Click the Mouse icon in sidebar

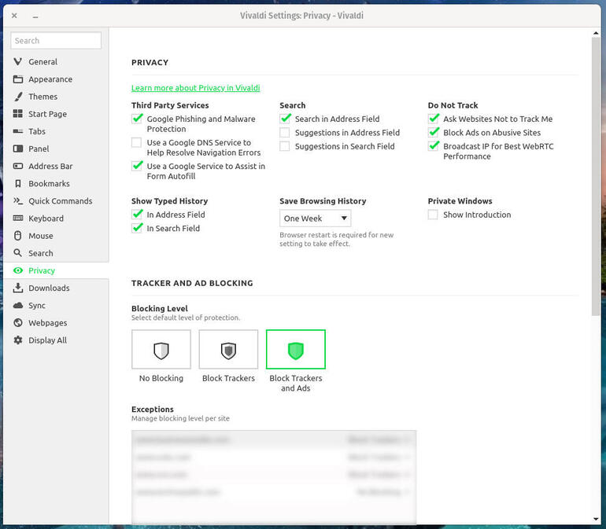(18, 236)
